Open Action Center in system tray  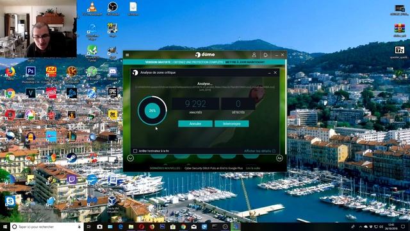point(403,227)
